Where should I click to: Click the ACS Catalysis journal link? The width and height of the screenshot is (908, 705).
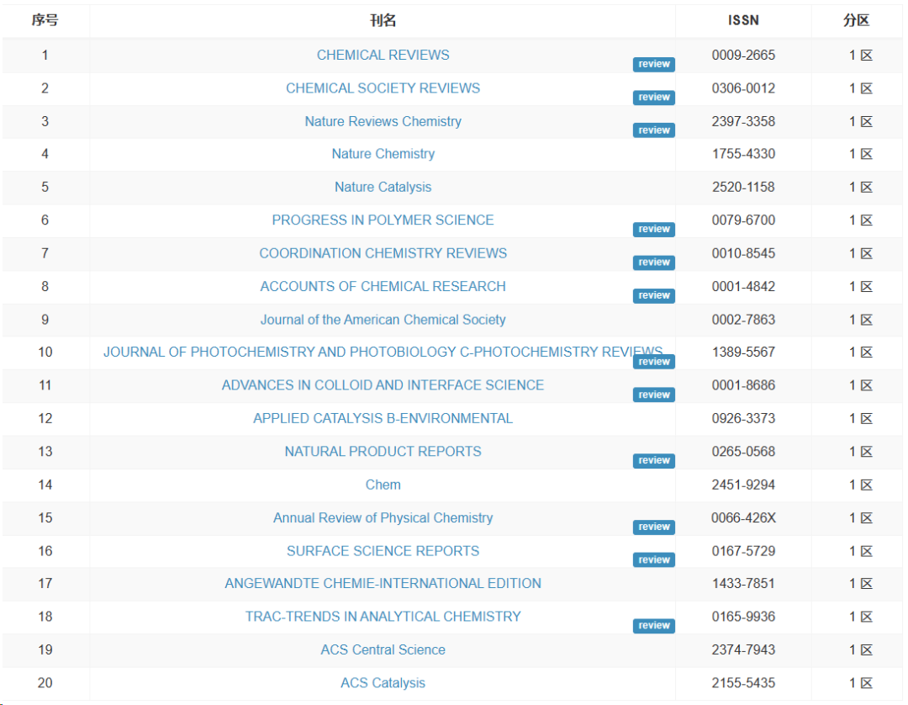pos(383,683)
